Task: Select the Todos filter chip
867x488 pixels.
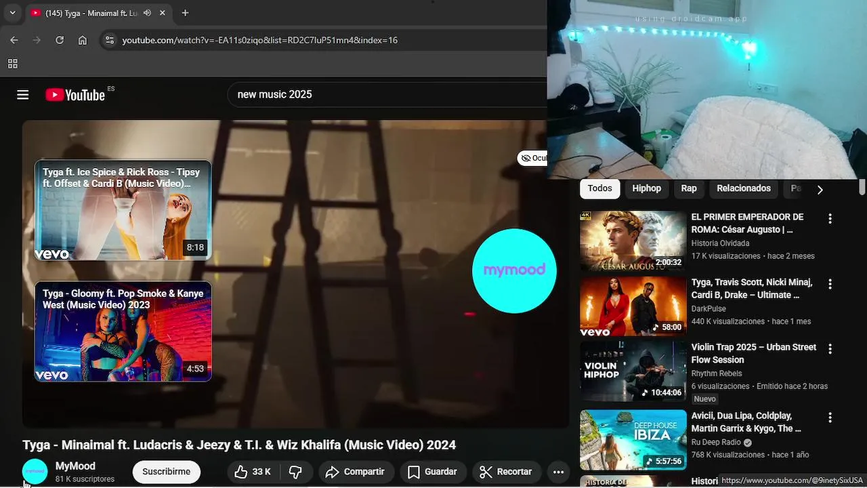Action: click(x=599, y=188)
